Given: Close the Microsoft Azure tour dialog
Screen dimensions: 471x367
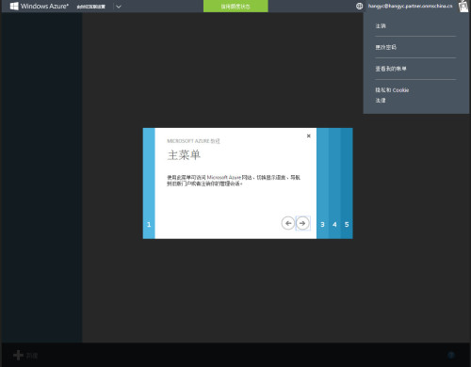Looking at the screenshot, I should pos(308,136).
